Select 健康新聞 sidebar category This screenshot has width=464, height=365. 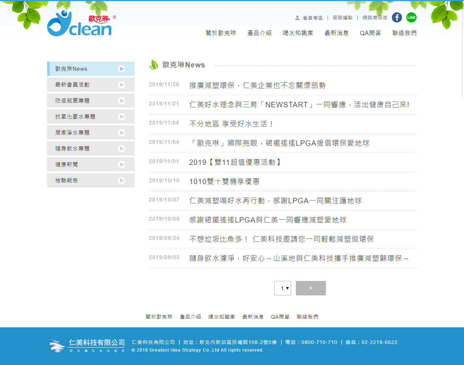click(x=91, y=165)
